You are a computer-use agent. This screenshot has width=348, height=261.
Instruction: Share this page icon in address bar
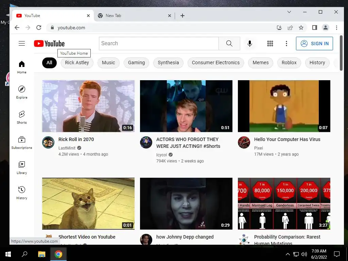click(x=290, y=28)
